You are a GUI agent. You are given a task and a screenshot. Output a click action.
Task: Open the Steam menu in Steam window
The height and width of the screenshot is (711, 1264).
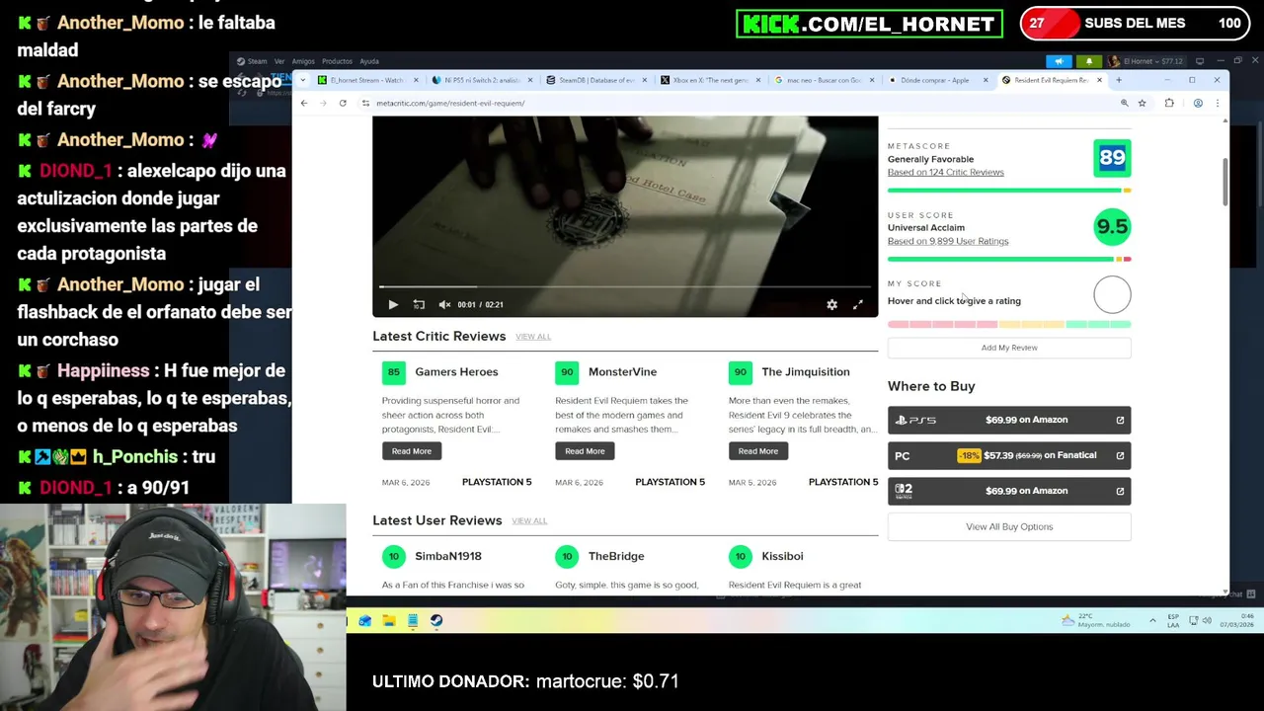[257, 61]
